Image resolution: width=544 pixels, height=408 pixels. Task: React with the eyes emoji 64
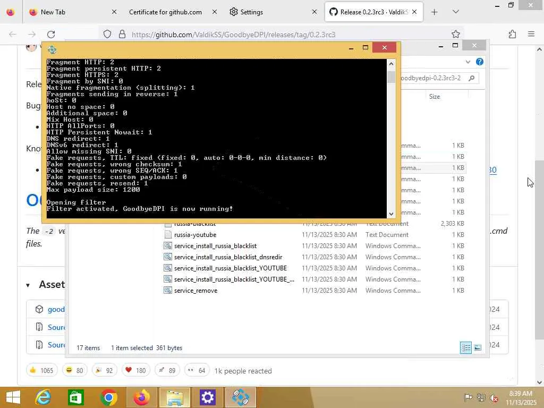(197, 370)
